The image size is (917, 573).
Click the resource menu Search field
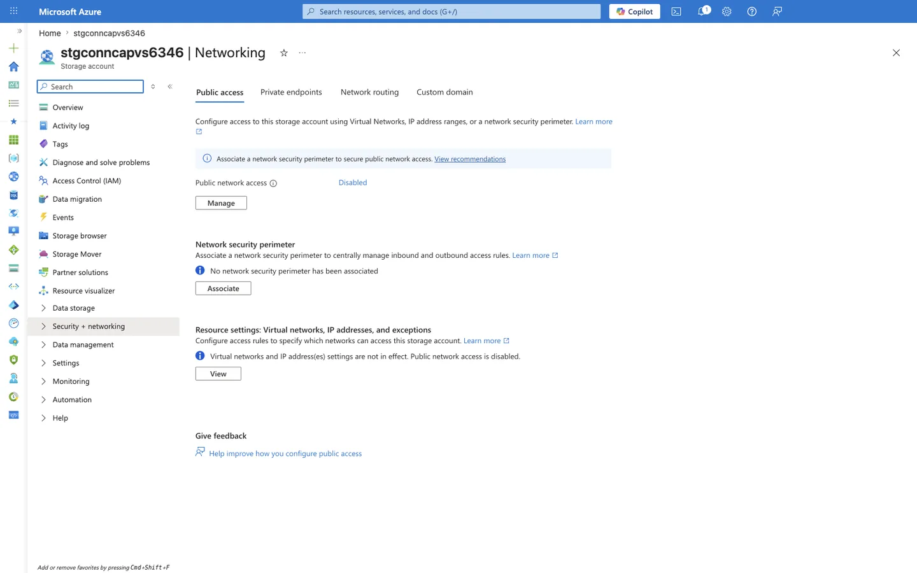click(x=90, y=87)
